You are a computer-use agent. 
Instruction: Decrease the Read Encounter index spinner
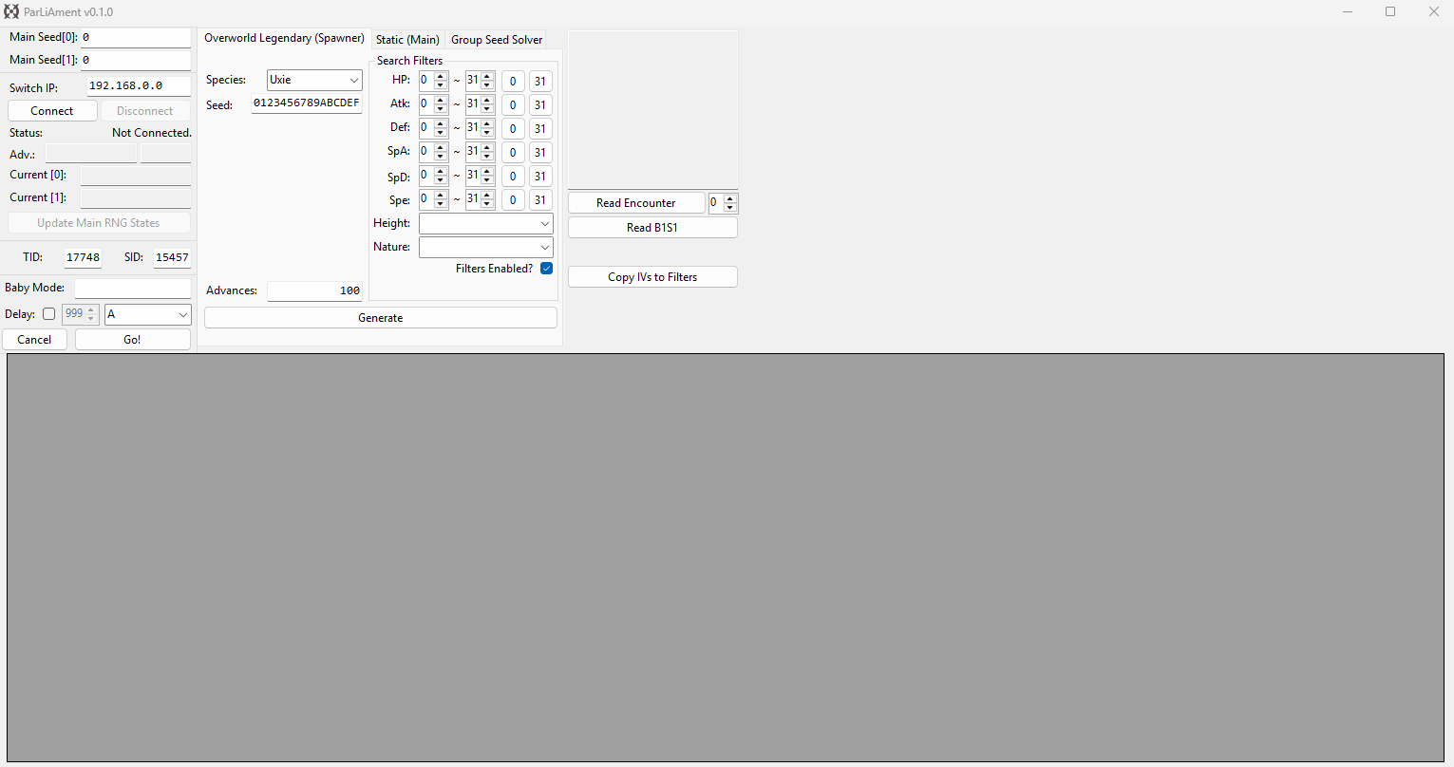pos(730,208)
